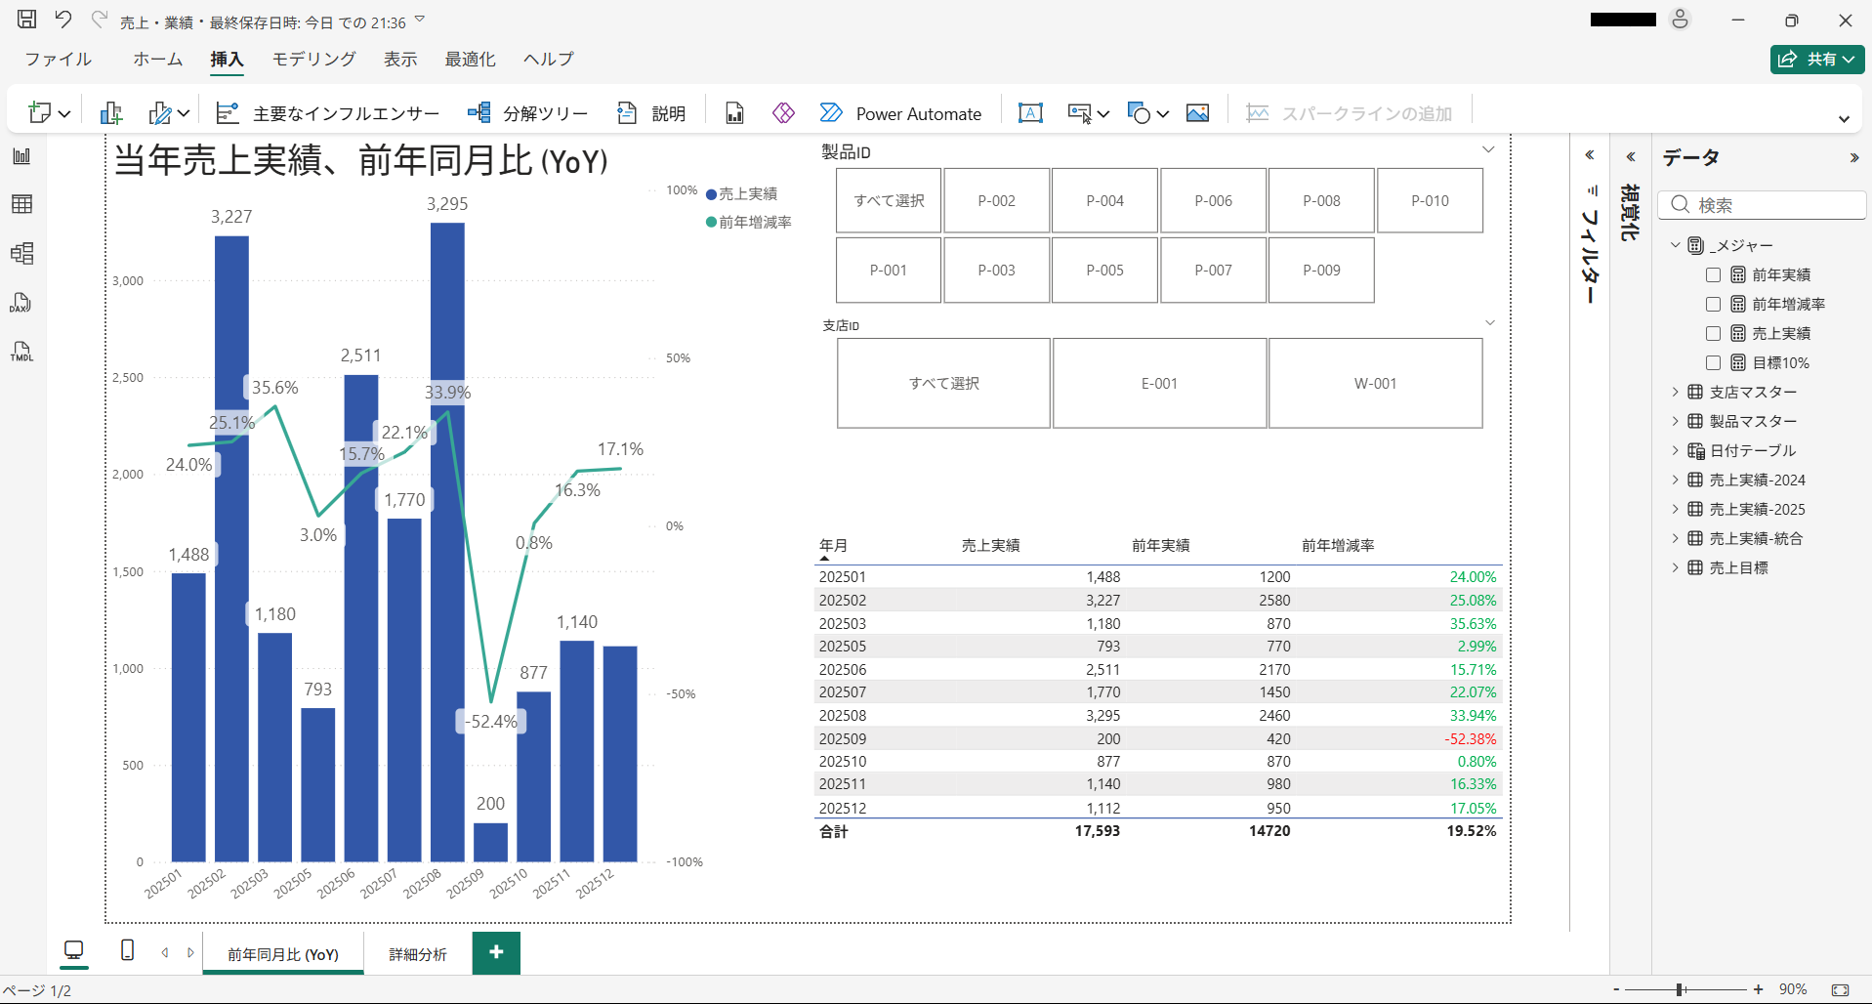
Task: Switch to the 詳細分析 page tab
Action: coord(418,954)
